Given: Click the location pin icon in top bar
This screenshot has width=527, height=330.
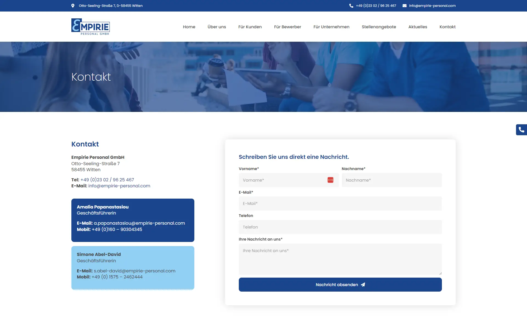Looking at the screenshot, I should click(x=73, y=6).
